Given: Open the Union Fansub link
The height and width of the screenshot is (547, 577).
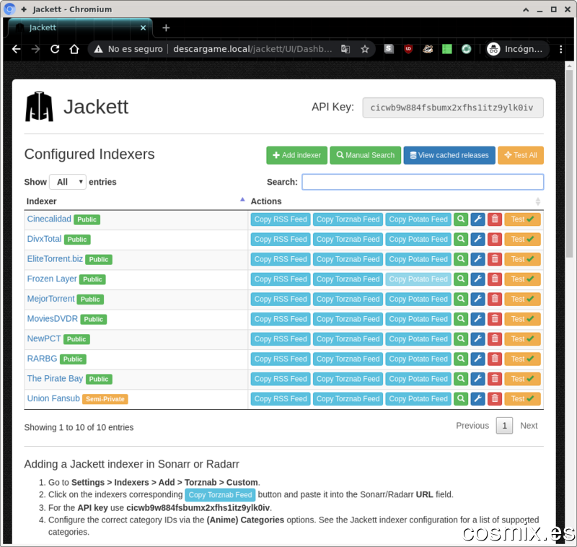Looking at the screenshot, I should tap(53, 398).
